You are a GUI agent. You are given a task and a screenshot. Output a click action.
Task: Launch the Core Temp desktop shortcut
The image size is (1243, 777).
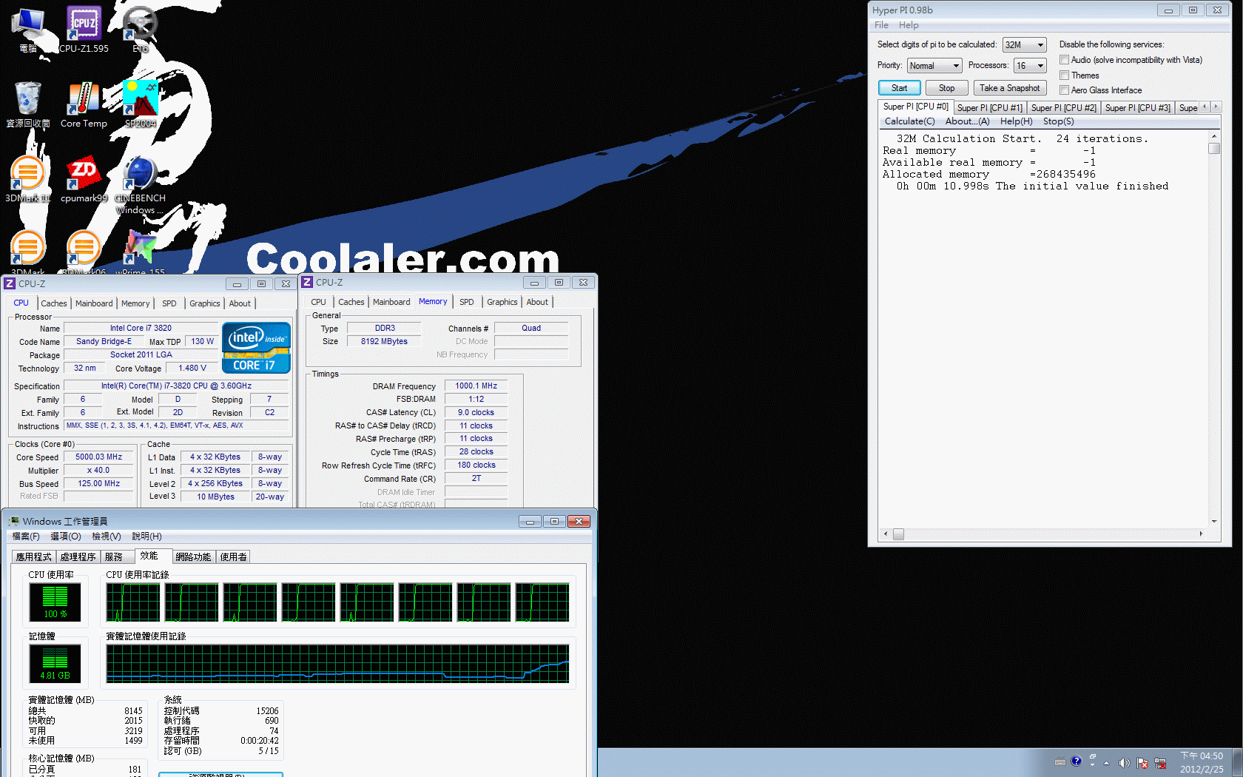[84, 104]
